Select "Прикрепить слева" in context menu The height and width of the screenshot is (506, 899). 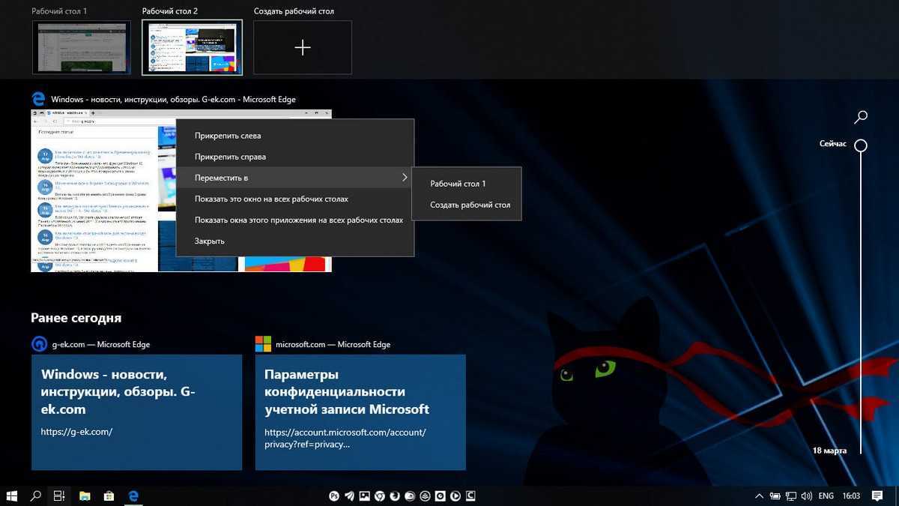[x=228, y=136]
